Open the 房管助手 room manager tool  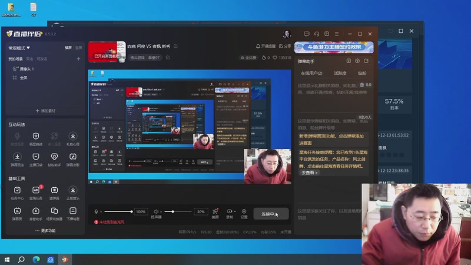(x=36, y=214)
